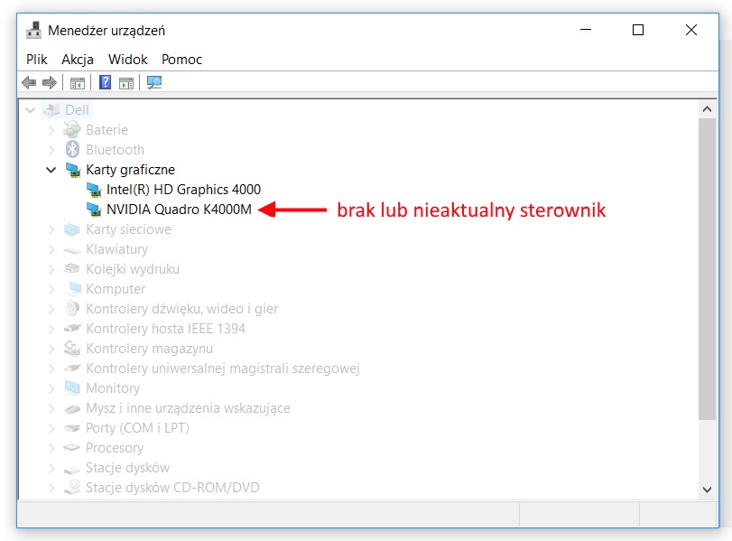This screenshot has width=732, height=541.
Task: Click the vertical scrollbar thumb
Action: pos(707,268)
